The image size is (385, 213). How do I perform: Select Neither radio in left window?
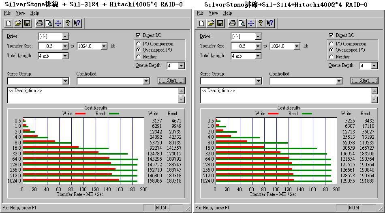point(139,57)
